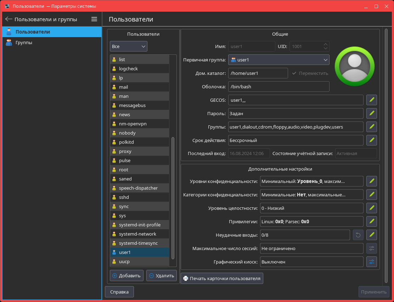The image size is (394, 302).
Task: Select 'Пользователи' in the sidebar
Action: tap(33, 32)
